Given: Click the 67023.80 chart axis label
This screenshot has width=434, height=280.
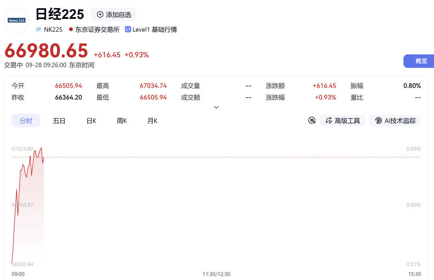Looking at the screenshot, I should click(x=22, y=149).
